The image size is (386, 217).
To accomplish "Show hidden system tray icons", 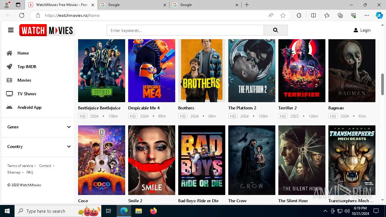I will point(325,211).
